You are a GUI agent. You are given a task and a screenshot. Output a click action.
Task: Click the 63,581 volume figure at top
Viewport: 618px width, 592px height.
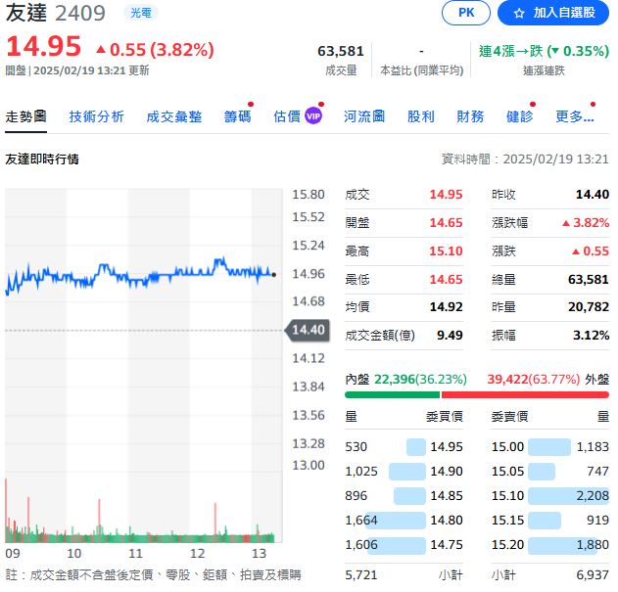341,51
